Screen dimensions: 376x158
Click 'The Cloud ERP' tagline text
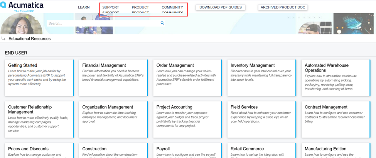click(25, 11)
